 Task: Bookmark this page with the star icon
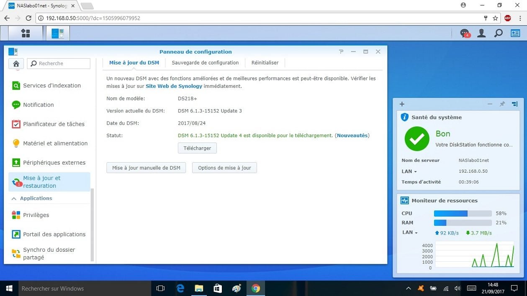tap(496, 18)
